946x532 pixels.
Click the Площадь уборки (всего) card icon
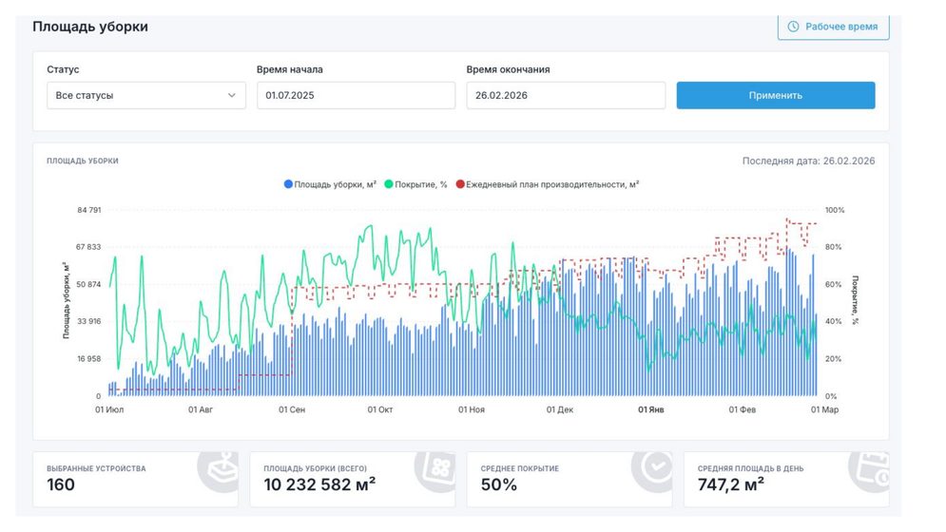tap(435, 471)
